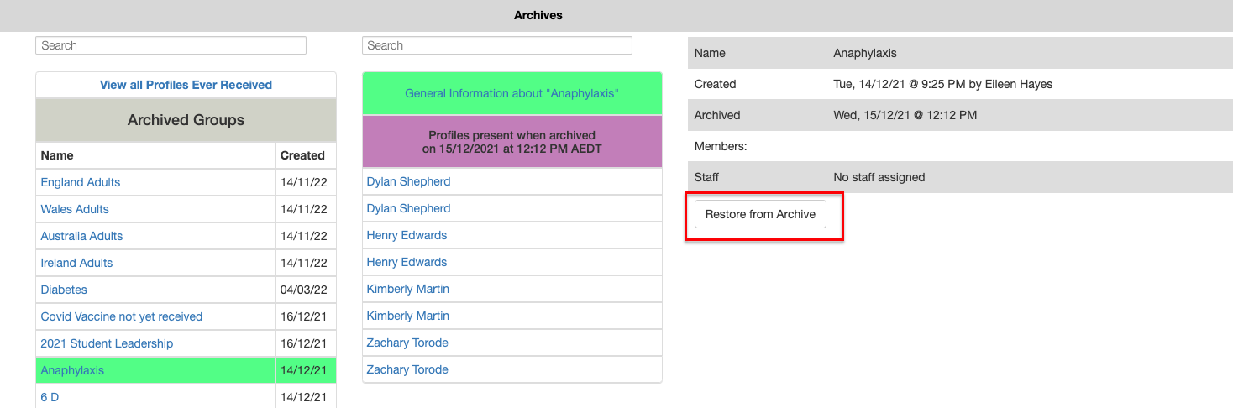This screenshot has width=1233, height=408.
Task: Open the first Dylan Shepherd profile
Action: point(408,181)
